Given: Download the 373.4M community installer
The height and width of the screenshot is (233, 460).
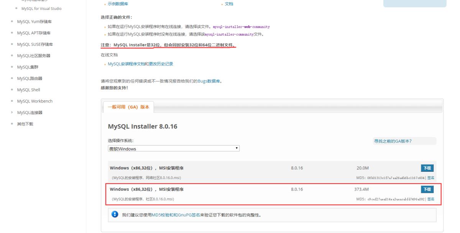Looking at the screenshot, I should pyautogui.click(x=427, y=189).
